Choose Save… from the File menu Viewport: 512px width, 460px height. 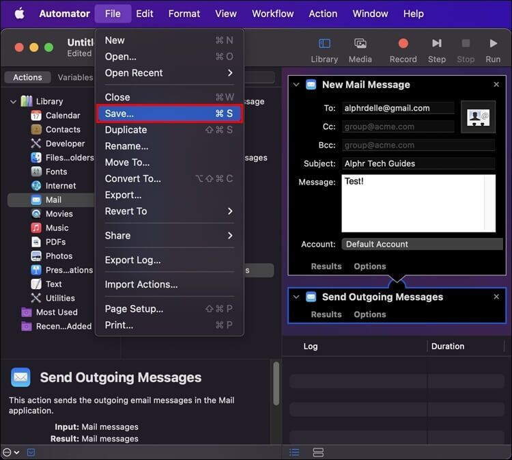[x=169, y=113]
